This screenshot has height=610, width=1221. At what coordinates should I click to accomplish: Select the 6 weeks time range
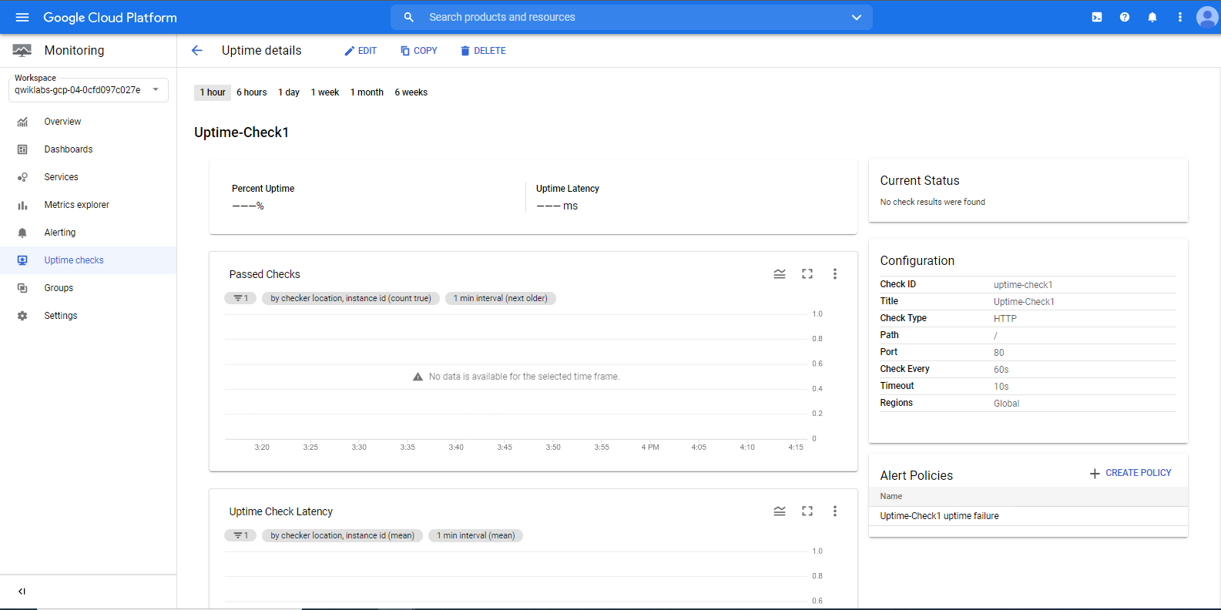(411, 92)
